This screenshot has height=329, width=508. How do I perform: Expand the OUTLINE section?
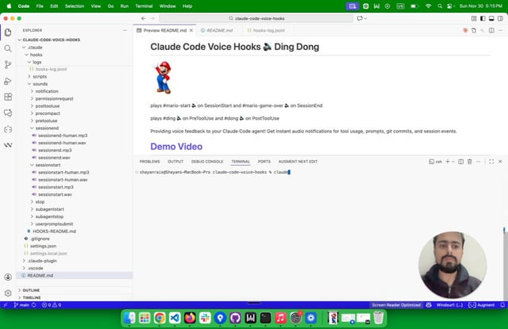[x=31, y=290]
